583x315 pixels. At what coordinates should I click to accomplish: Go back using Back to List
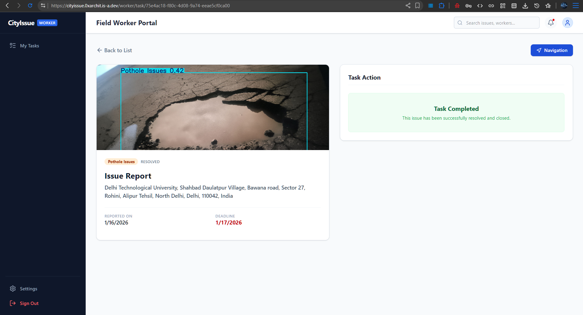[115, 50]
